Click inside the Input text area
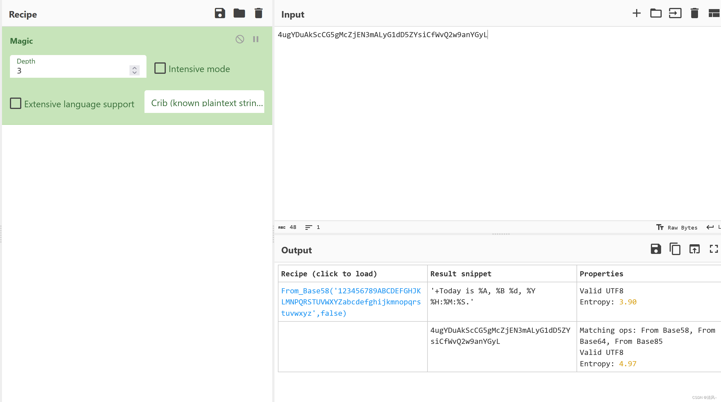 (x=497, y=124)
